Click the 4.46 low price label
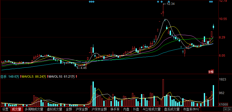Image resolution: width=232 pixels, height=112 pixels. point(84,68)
